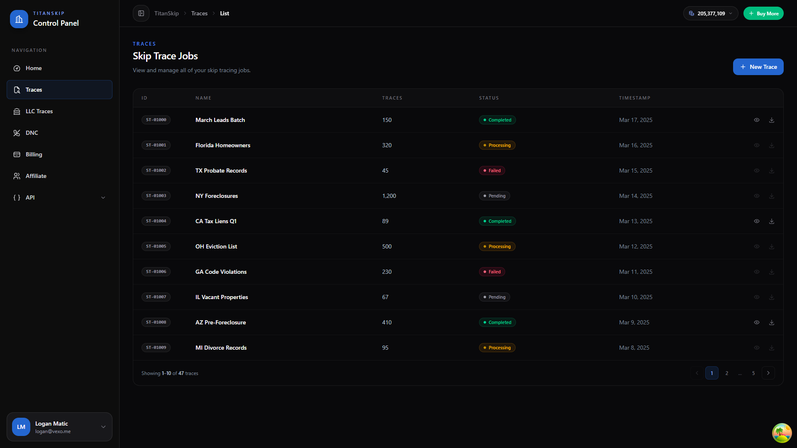This screenshot has width=797, height=448.
Task: Open the March Leads Batch job name
Action: (220, 120)
